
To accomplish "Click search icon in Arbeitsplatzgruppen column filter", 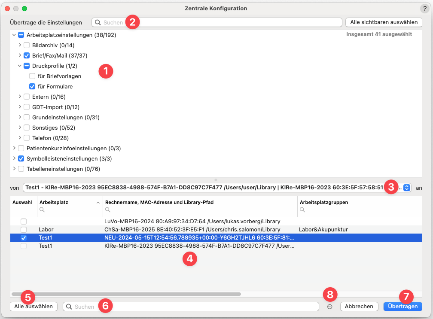I will (302, 210).
